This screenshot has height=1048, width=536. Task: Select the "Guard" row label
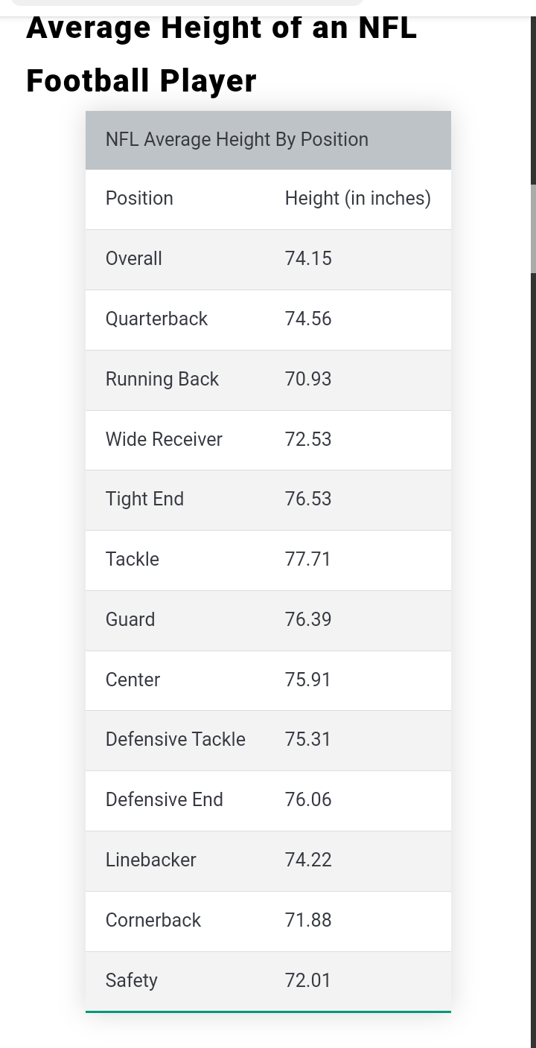pos(130,620)
